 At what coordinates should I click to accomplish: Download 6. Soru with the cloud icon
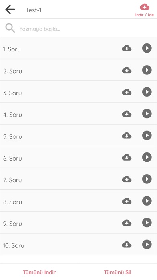(x=127, y=157)
